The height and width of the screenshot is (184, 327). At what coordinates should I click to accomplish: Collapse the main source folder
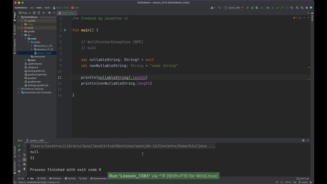click(x=25, y=39)
